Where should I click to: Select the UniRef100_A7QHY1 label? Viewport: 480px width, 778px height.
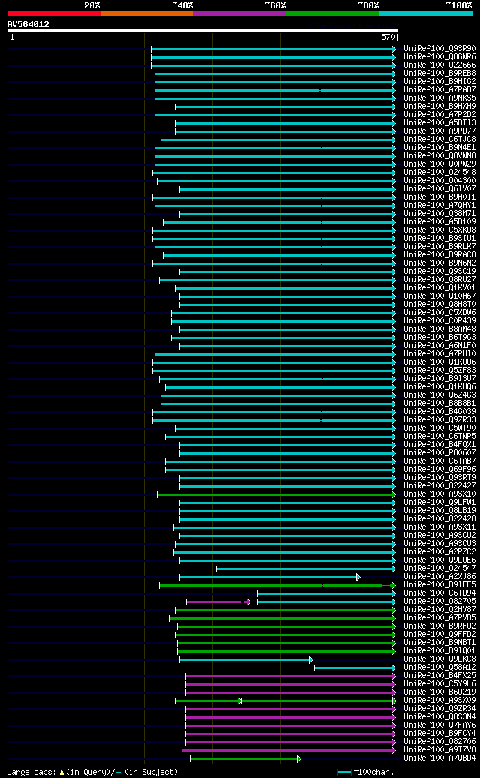tap(439, 206)
